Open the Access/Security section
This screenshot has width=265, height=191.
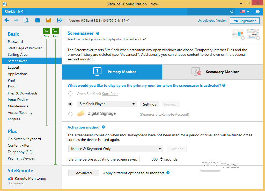20,113
